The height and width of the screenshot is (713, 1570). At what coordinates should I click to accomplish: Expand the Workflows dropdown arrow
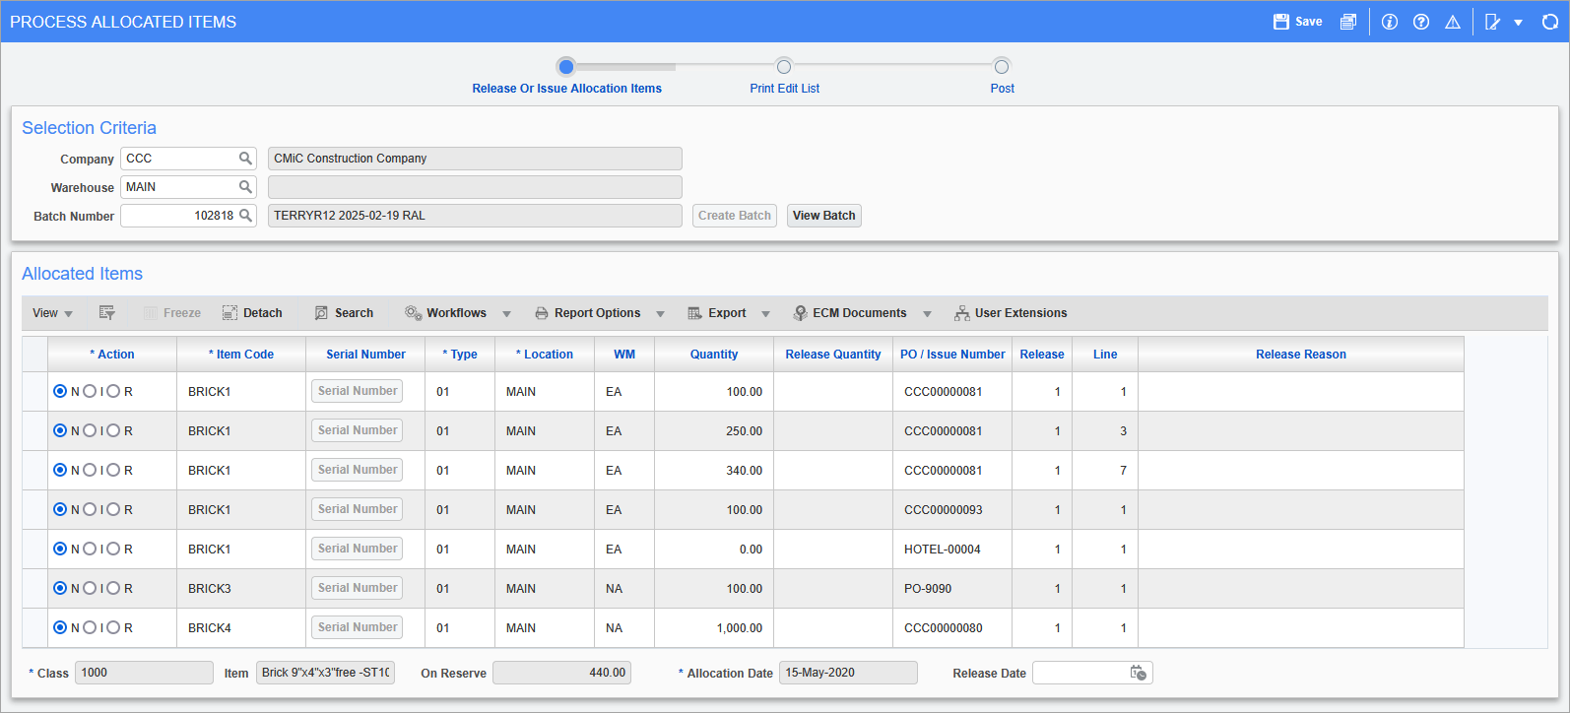pos(506,314)
